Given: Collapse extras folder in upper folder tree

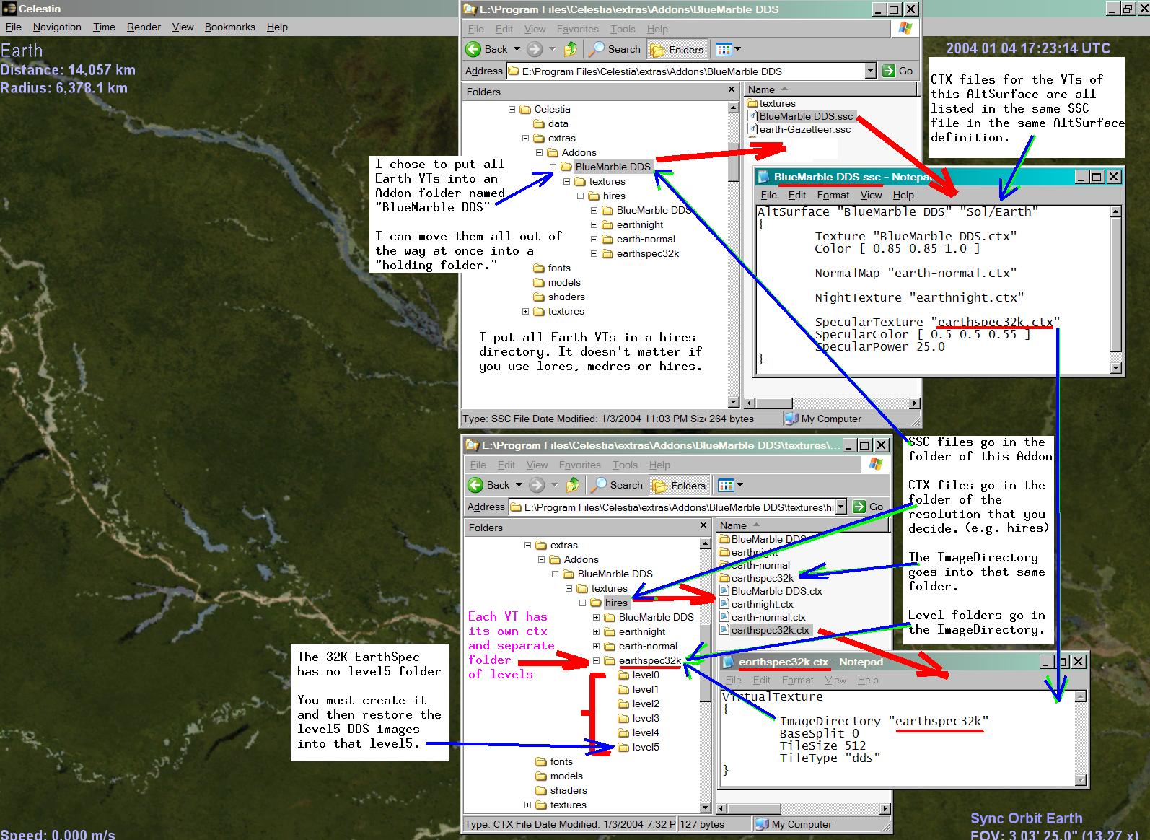Looking at the screenshot, I should [526, 138].
